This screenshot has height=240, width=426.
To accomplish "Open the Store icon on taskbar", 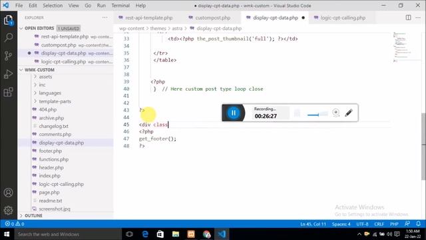I will tap(160, 234).
